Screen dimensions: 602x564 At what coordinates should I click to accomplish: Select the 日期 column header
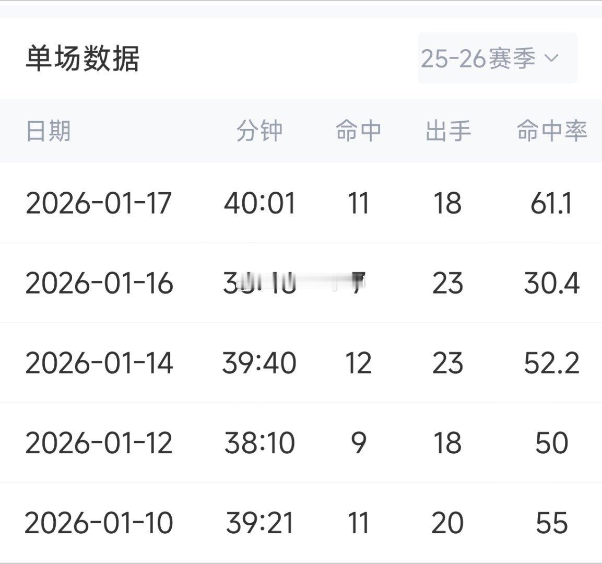click(50, 131)
